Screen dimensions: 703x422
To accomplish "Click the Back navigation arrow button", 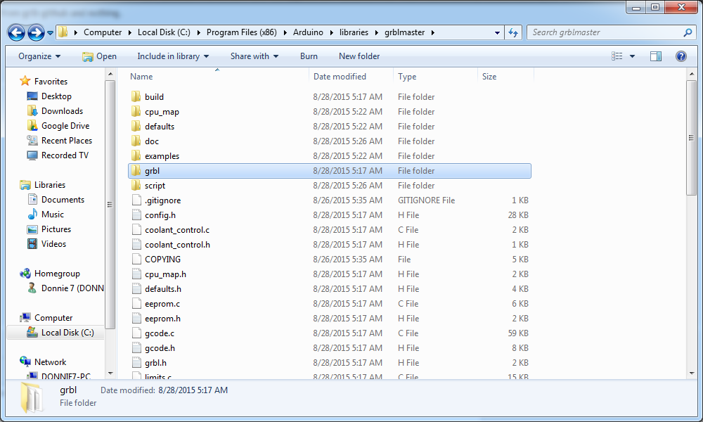I will [x=16, y=32].
